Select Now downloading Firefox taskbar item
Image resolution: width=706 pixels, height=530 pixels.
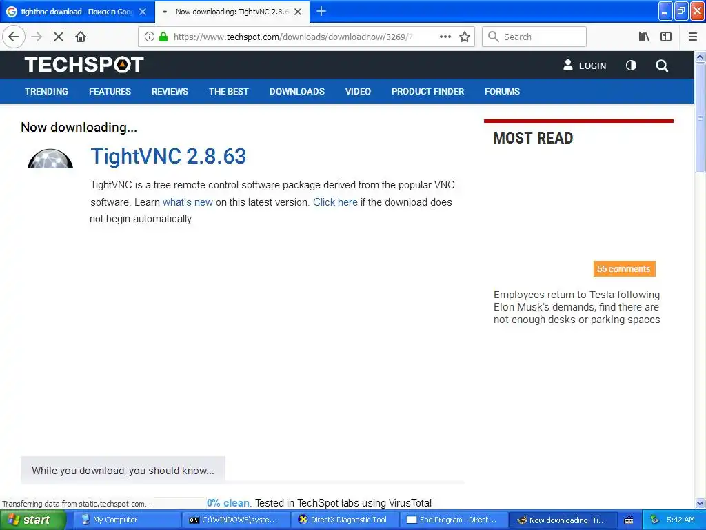tap(563, 520)
